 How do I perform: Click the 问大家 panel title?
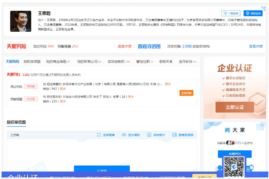235,130
